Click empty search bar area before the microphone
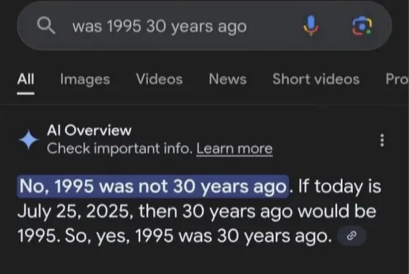This screenshot has height=274, width=409. 274,26
